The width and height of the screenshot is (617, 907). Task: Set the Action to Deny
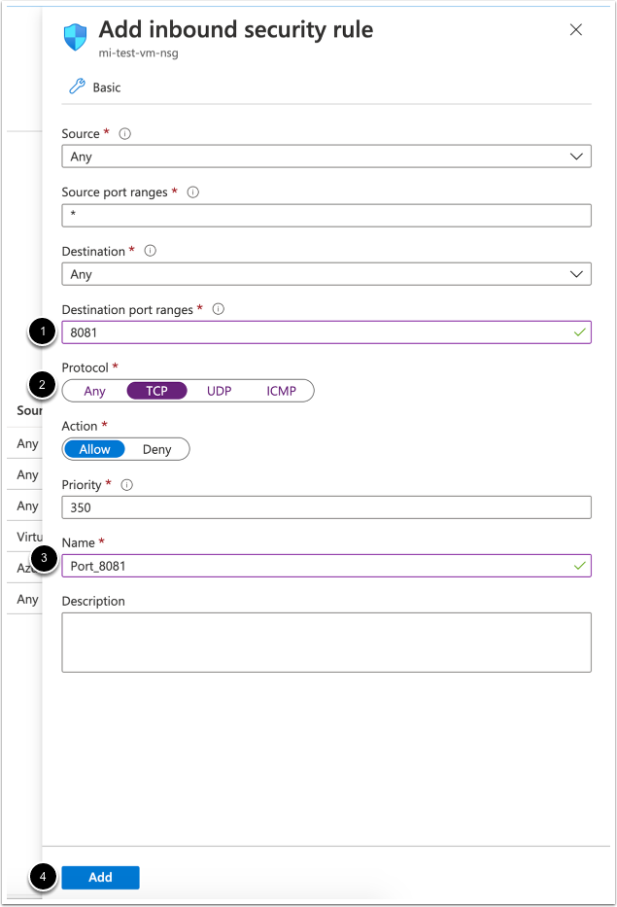pyautogui.click(x=156, y=449)
